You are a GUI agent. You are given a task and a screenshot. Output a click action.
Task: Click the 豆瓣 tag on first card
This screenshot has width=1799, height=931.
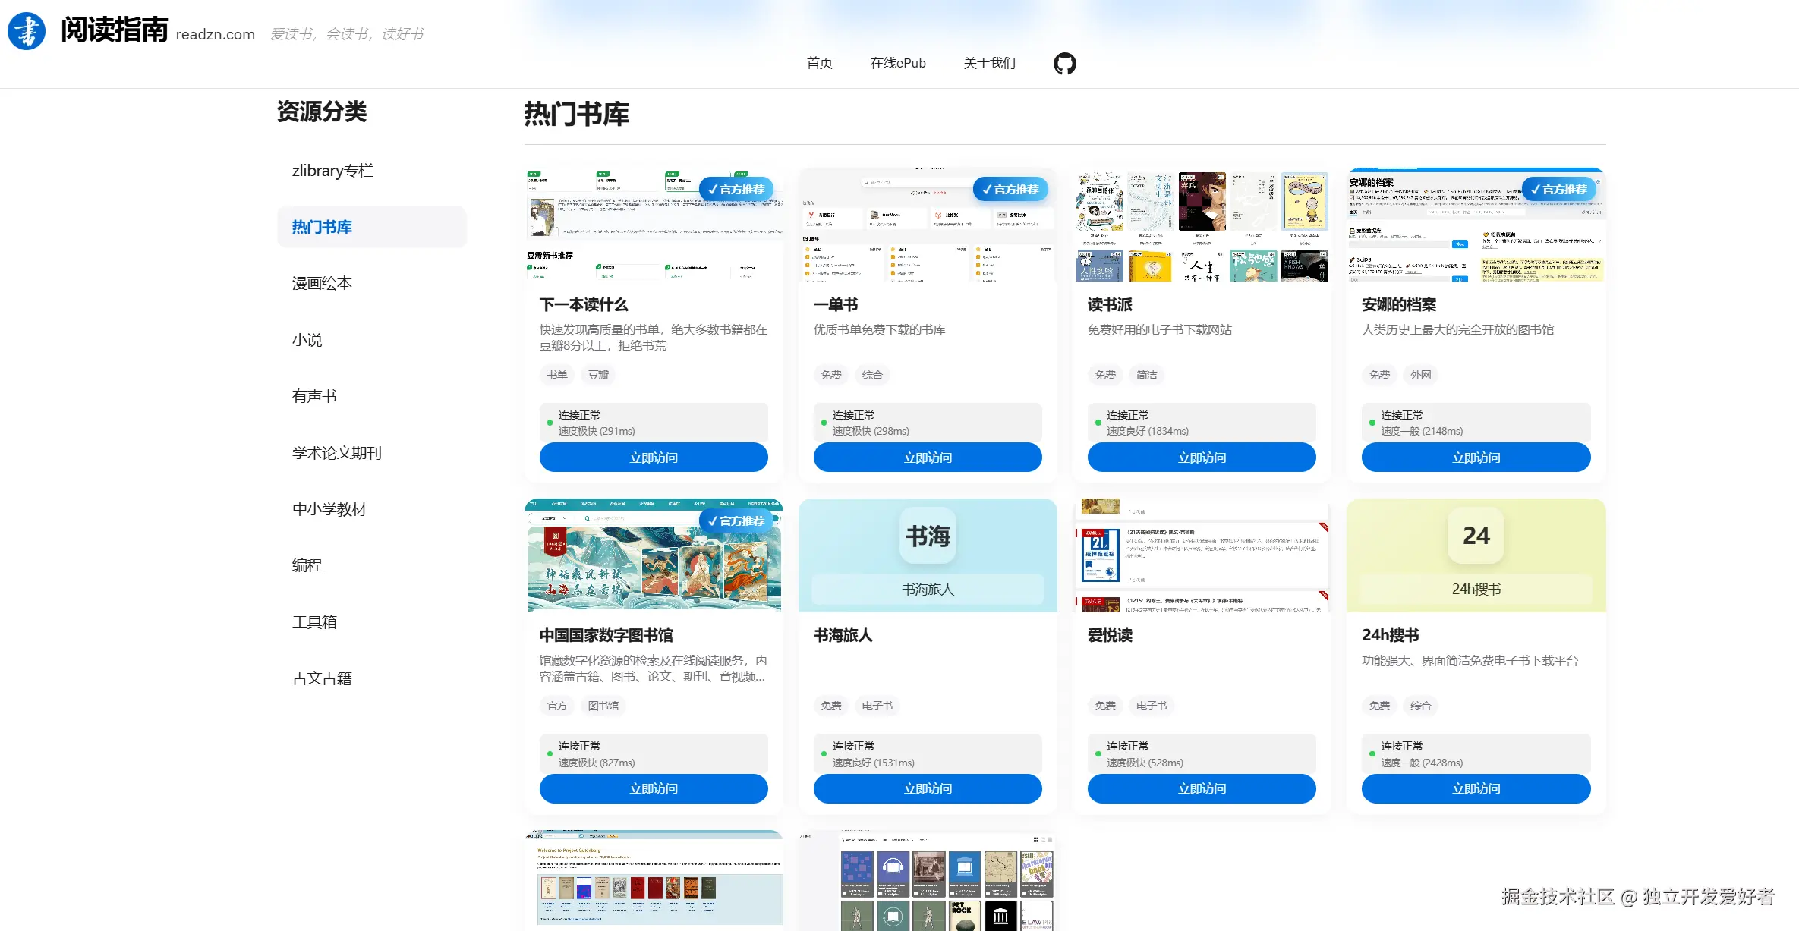[598, 375]
